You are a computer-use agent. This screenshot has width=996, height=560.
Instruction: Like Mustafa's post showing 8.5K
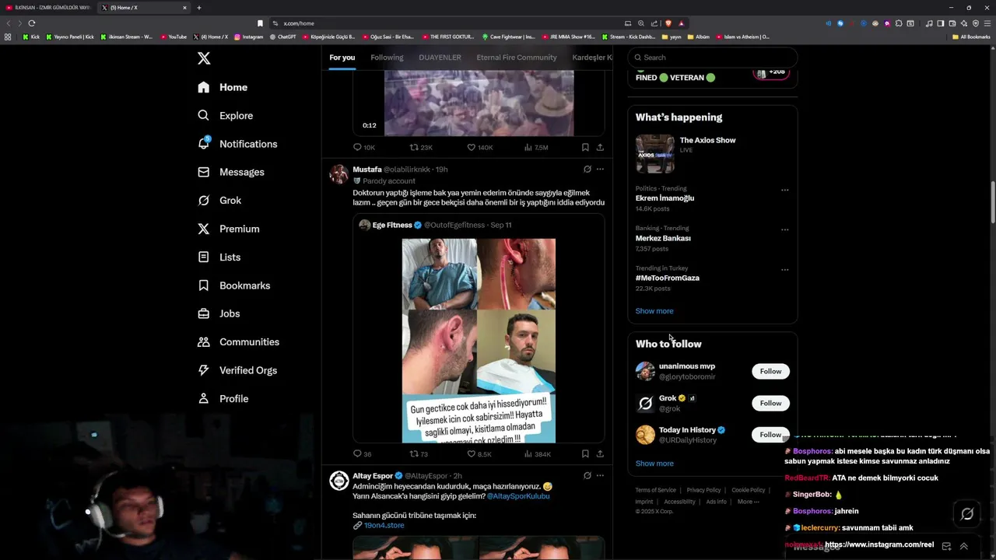(471, 453)
